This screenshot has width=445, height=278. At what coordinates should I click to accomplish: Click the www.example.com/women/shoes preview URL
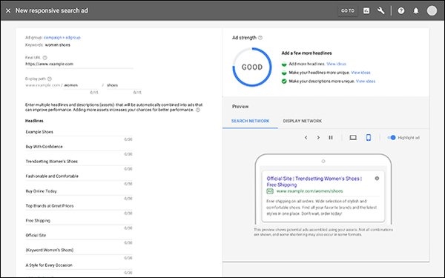click(309, 191)
